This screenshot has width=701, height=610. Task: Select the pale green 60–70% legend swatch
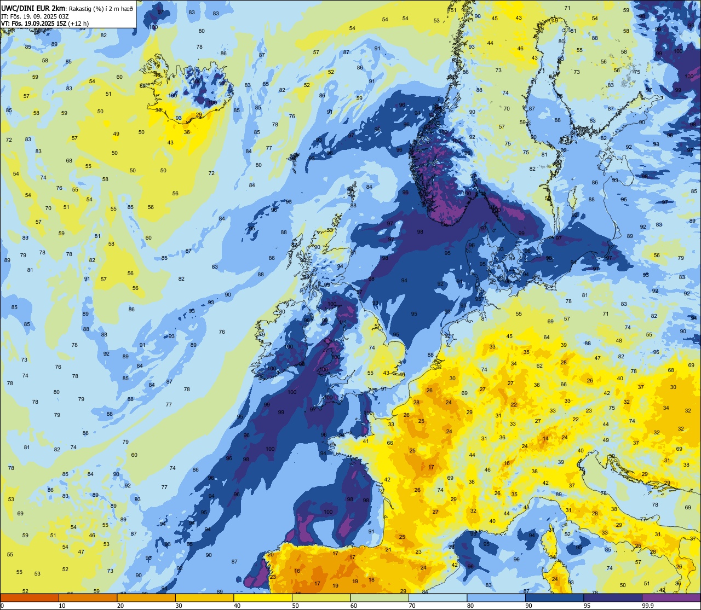[380, 598]
